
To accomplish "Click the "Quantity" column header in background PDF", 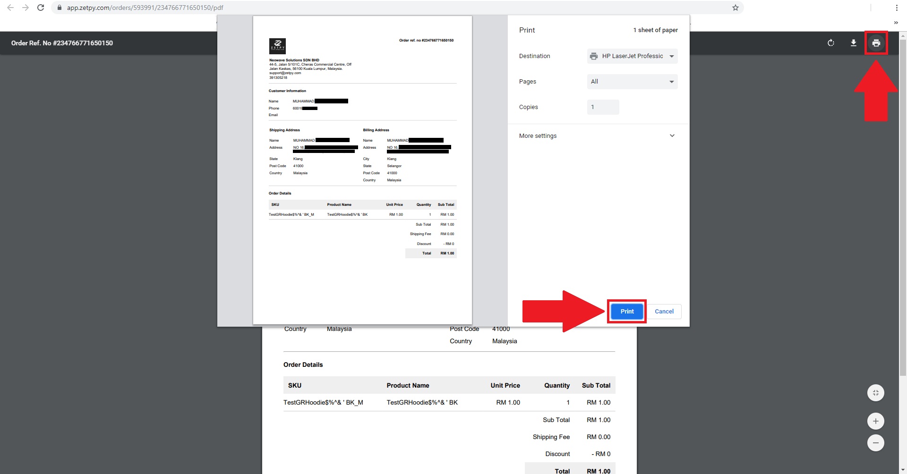I will coord(557,386).
